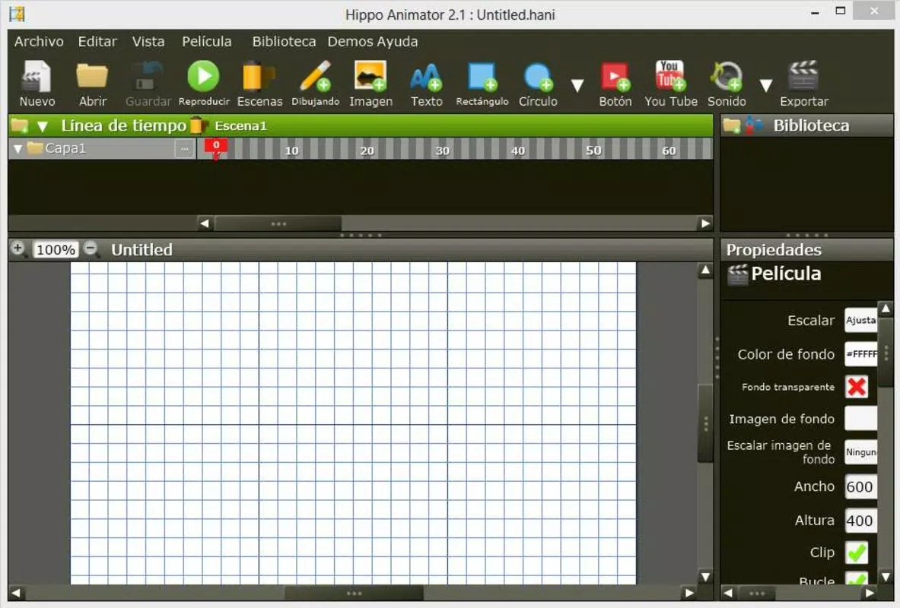The height and width of the screenshot is (608, 900).
Task: Select the Círculo shape tool
Action: pyautogui.click(x=538, y=83)
